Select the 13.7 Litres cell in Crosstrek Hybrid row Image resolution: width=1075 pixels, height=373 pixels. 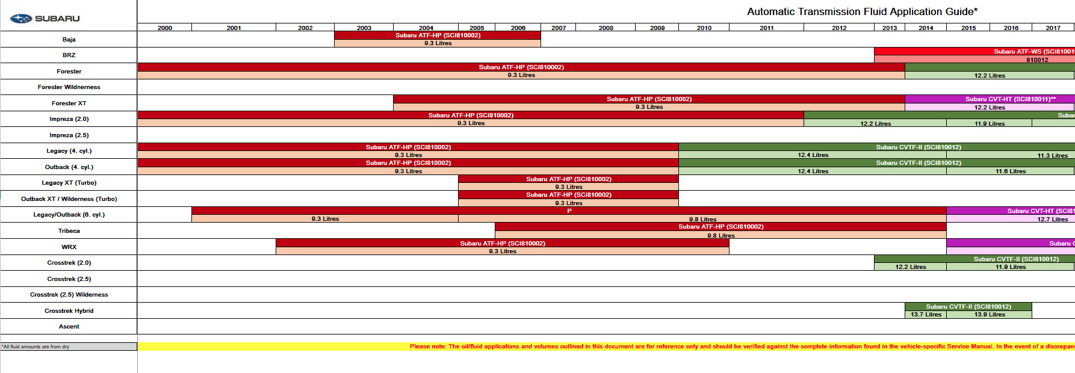926,315
